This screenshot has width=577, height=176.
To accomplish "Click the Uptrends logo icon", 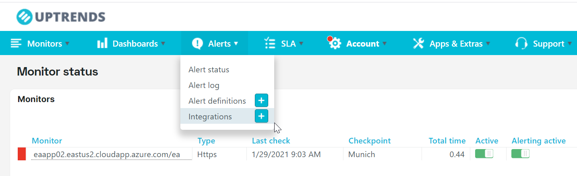I will (24, 17).
